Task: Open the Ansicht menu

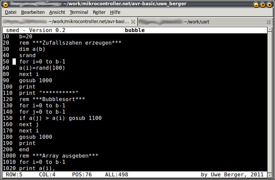Action: coord(57,12)
